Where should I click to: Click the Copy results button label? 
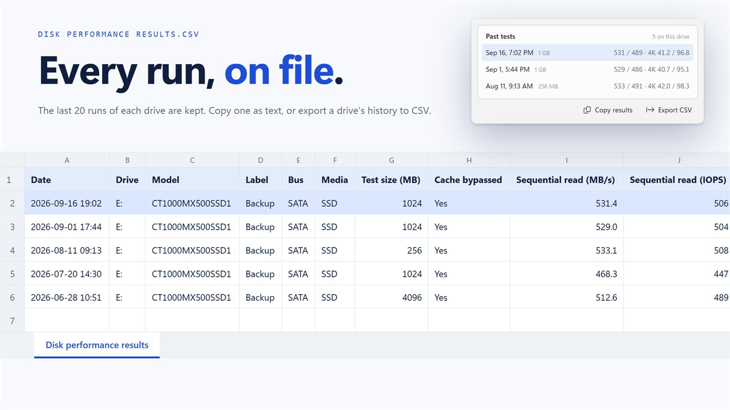coord(614,110)
